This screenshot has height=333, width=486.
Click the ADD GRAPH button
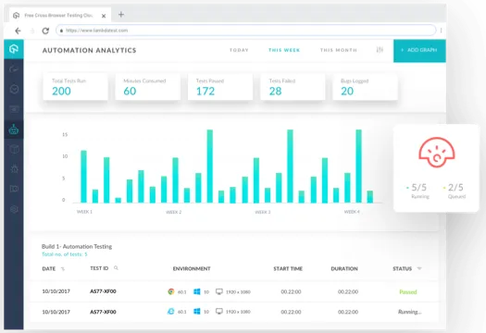coord(419,51)
